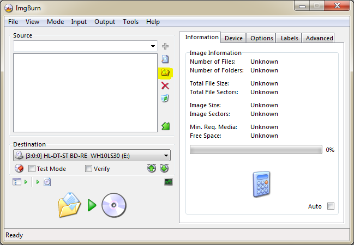
Task: Enable the Test Mode checkbox
Action: tap(32, 169)
